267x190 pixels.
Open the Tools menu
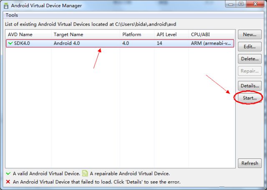[12, 15]
